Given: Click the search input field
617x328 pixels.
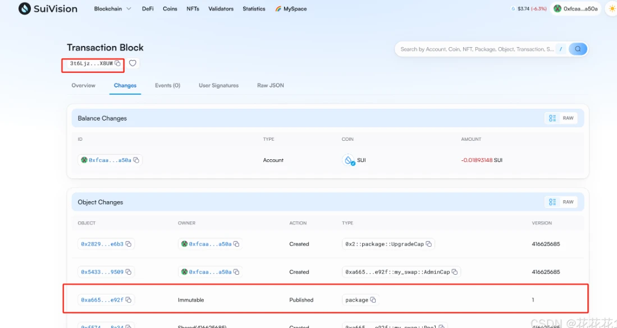Looking at the screenshot, I should tap(476, 49).
